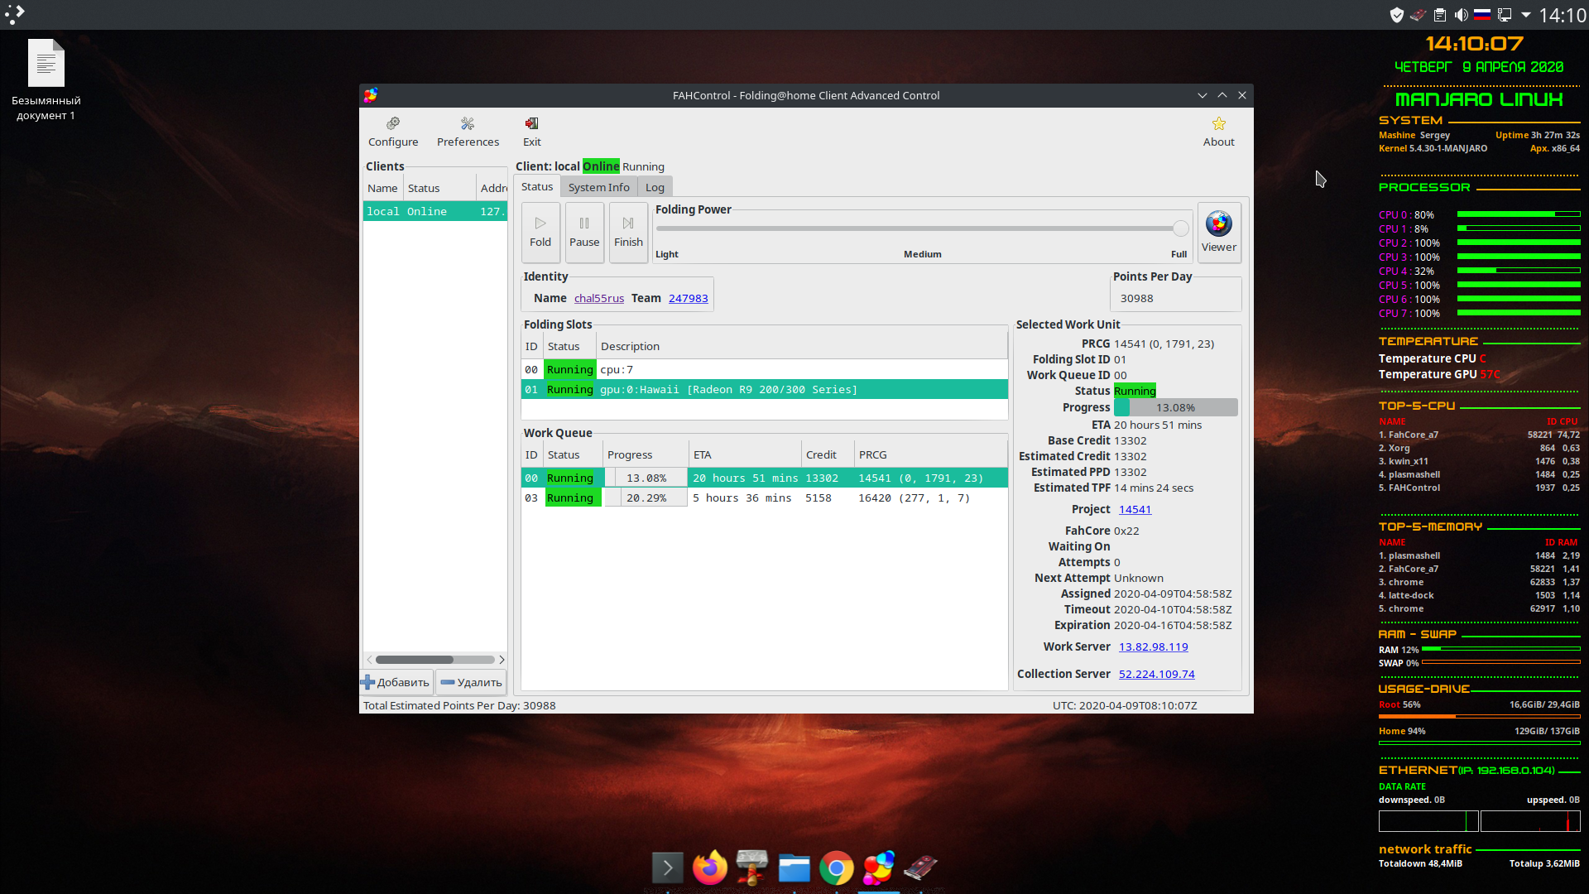Expand system tray hidden icons arrow
This screenshot has height=894, width=1589.
tap(1525, 15)
